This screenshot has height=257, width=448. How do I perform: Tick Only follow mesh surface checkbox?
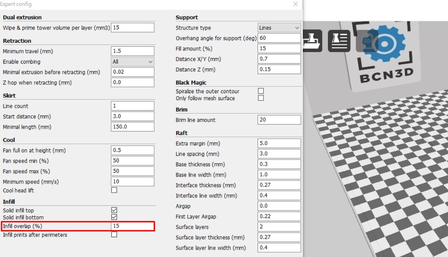pos(261,98)
